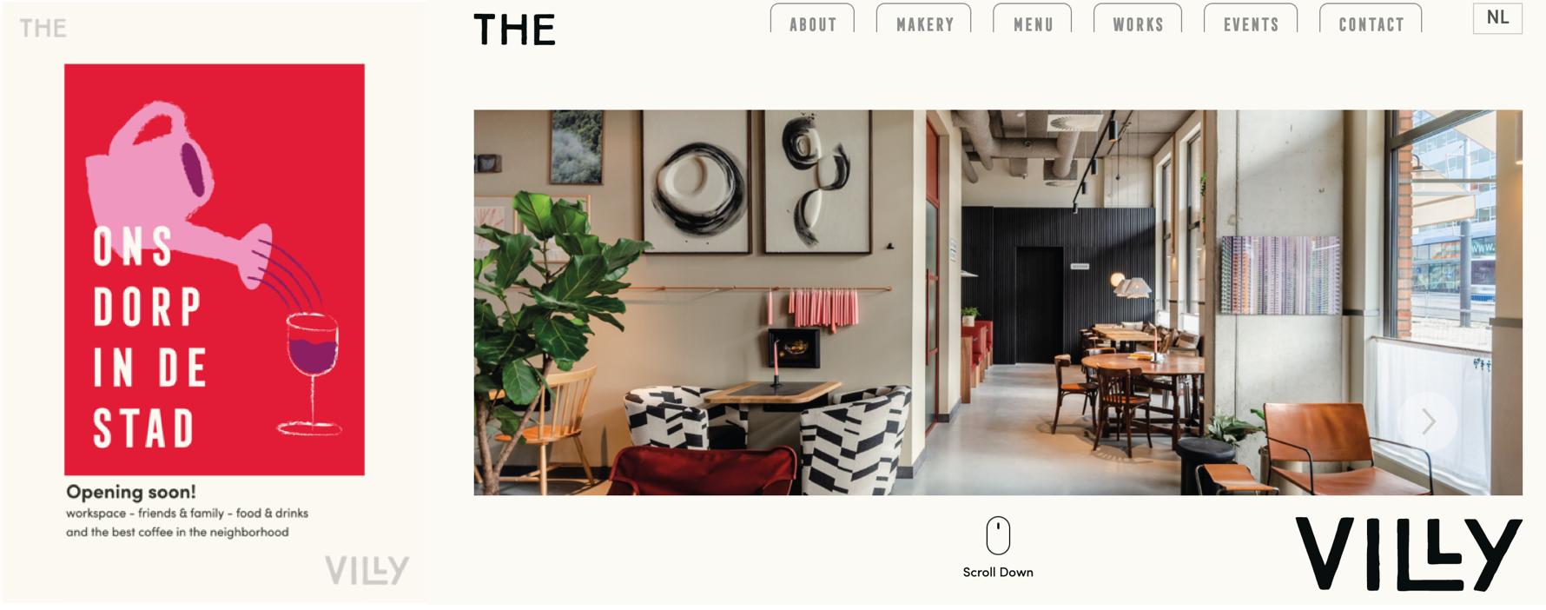Click the Opening soon! heading

[131, 492]
